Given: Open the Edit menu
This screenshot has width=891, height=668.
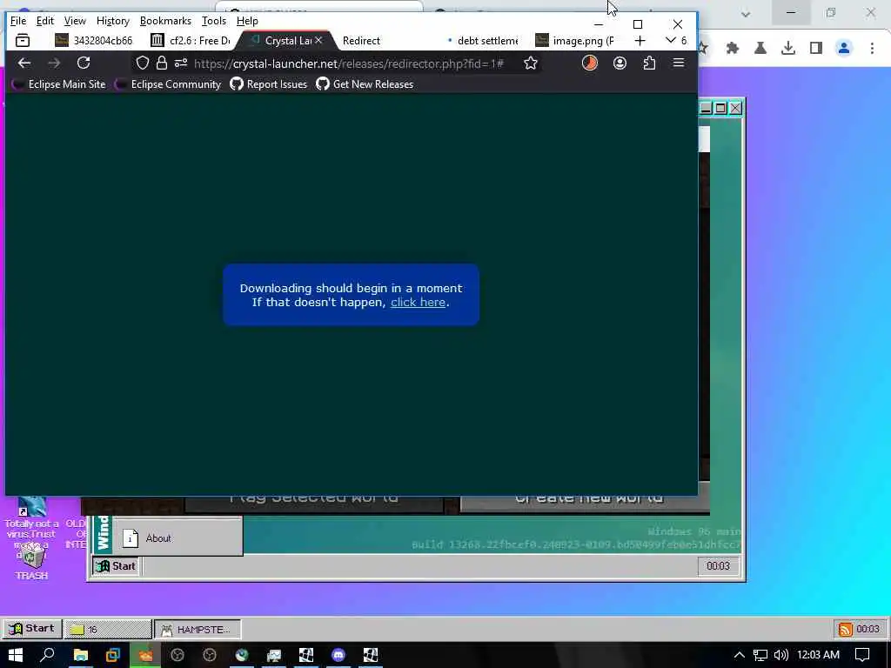Looking at the screenshot, I should 45,21.
